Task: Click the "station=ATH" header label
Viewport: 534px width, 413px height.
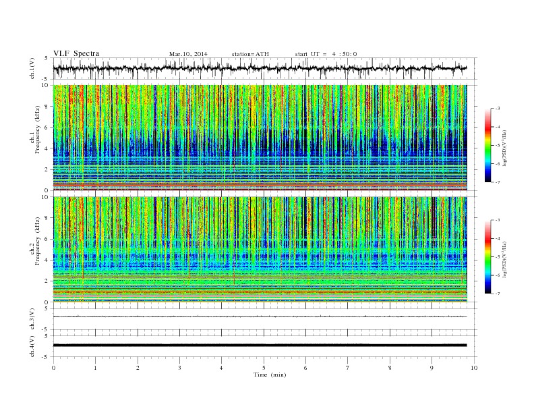Action: pyautogui.click(x=250, y=54)
